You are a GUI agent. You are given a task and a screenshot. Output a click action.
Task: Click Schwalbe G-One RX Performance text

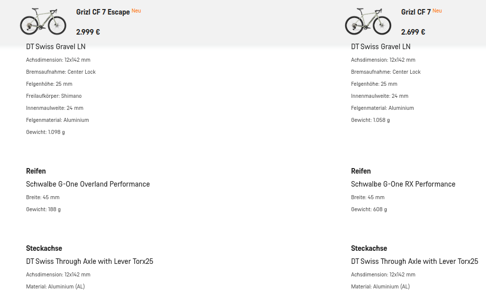point(403,184)
